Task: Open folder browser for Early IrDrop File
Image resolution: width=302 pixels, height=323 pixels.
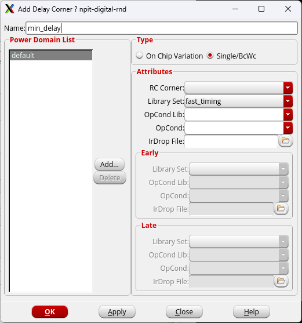Action: point(281,209)
